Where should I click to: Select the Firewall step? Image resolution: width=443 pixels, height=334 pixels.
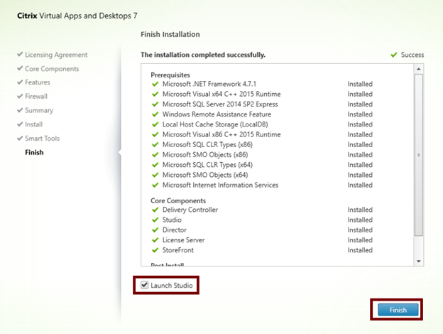(36, 96)
